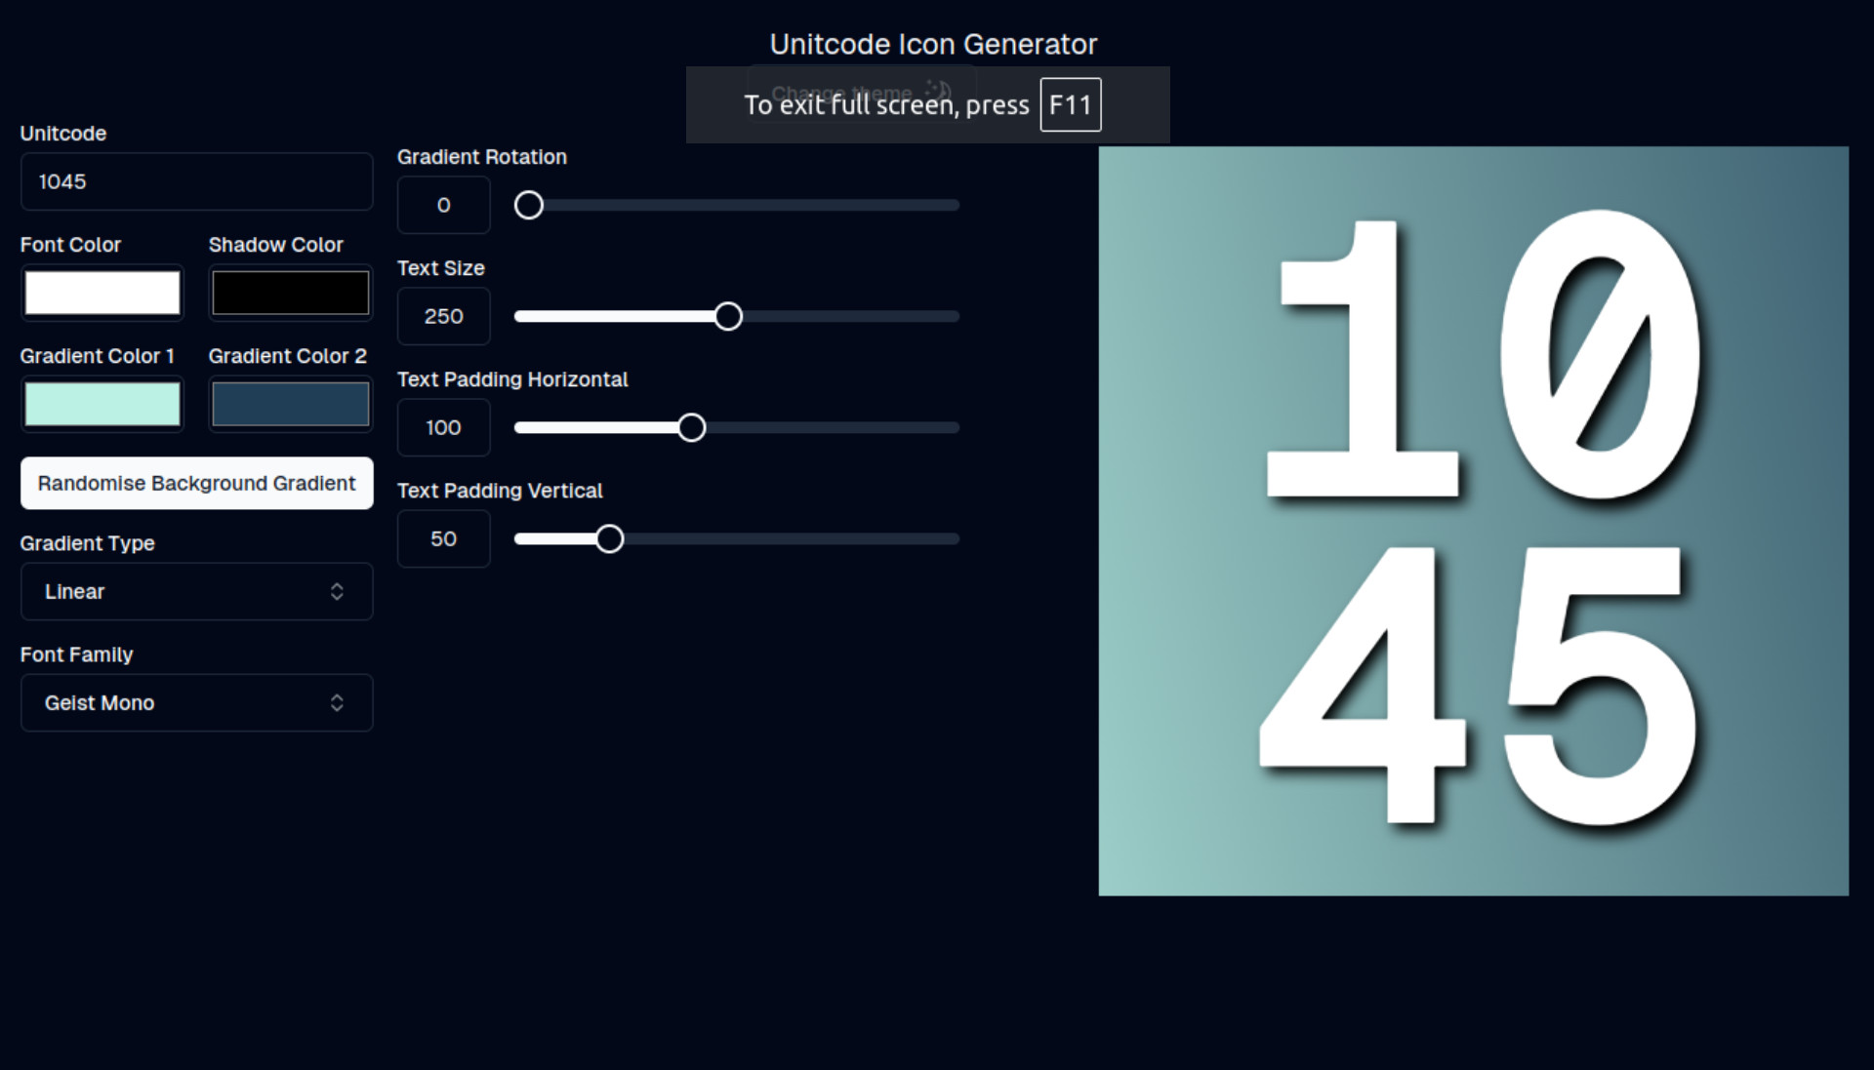Click the Gradient Rotation number field
The width and height of the screenshot is (1874, 1070).
(443, 205)
